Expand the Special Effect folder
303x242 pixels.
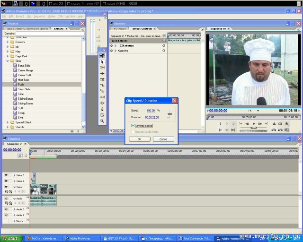8,122
